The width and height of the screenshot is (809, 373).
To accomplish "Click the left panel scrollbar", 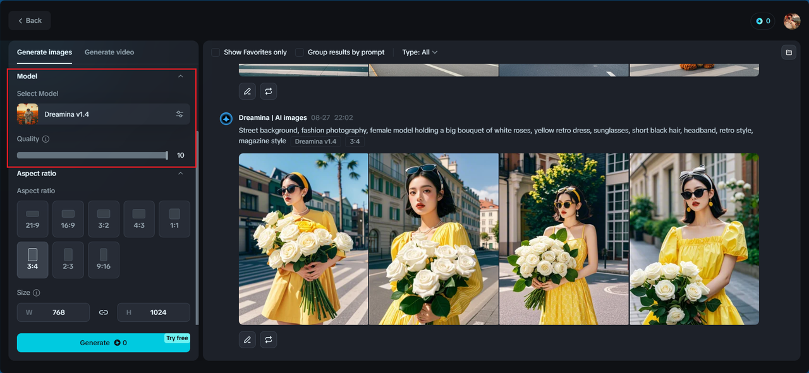I will [197, 227].
